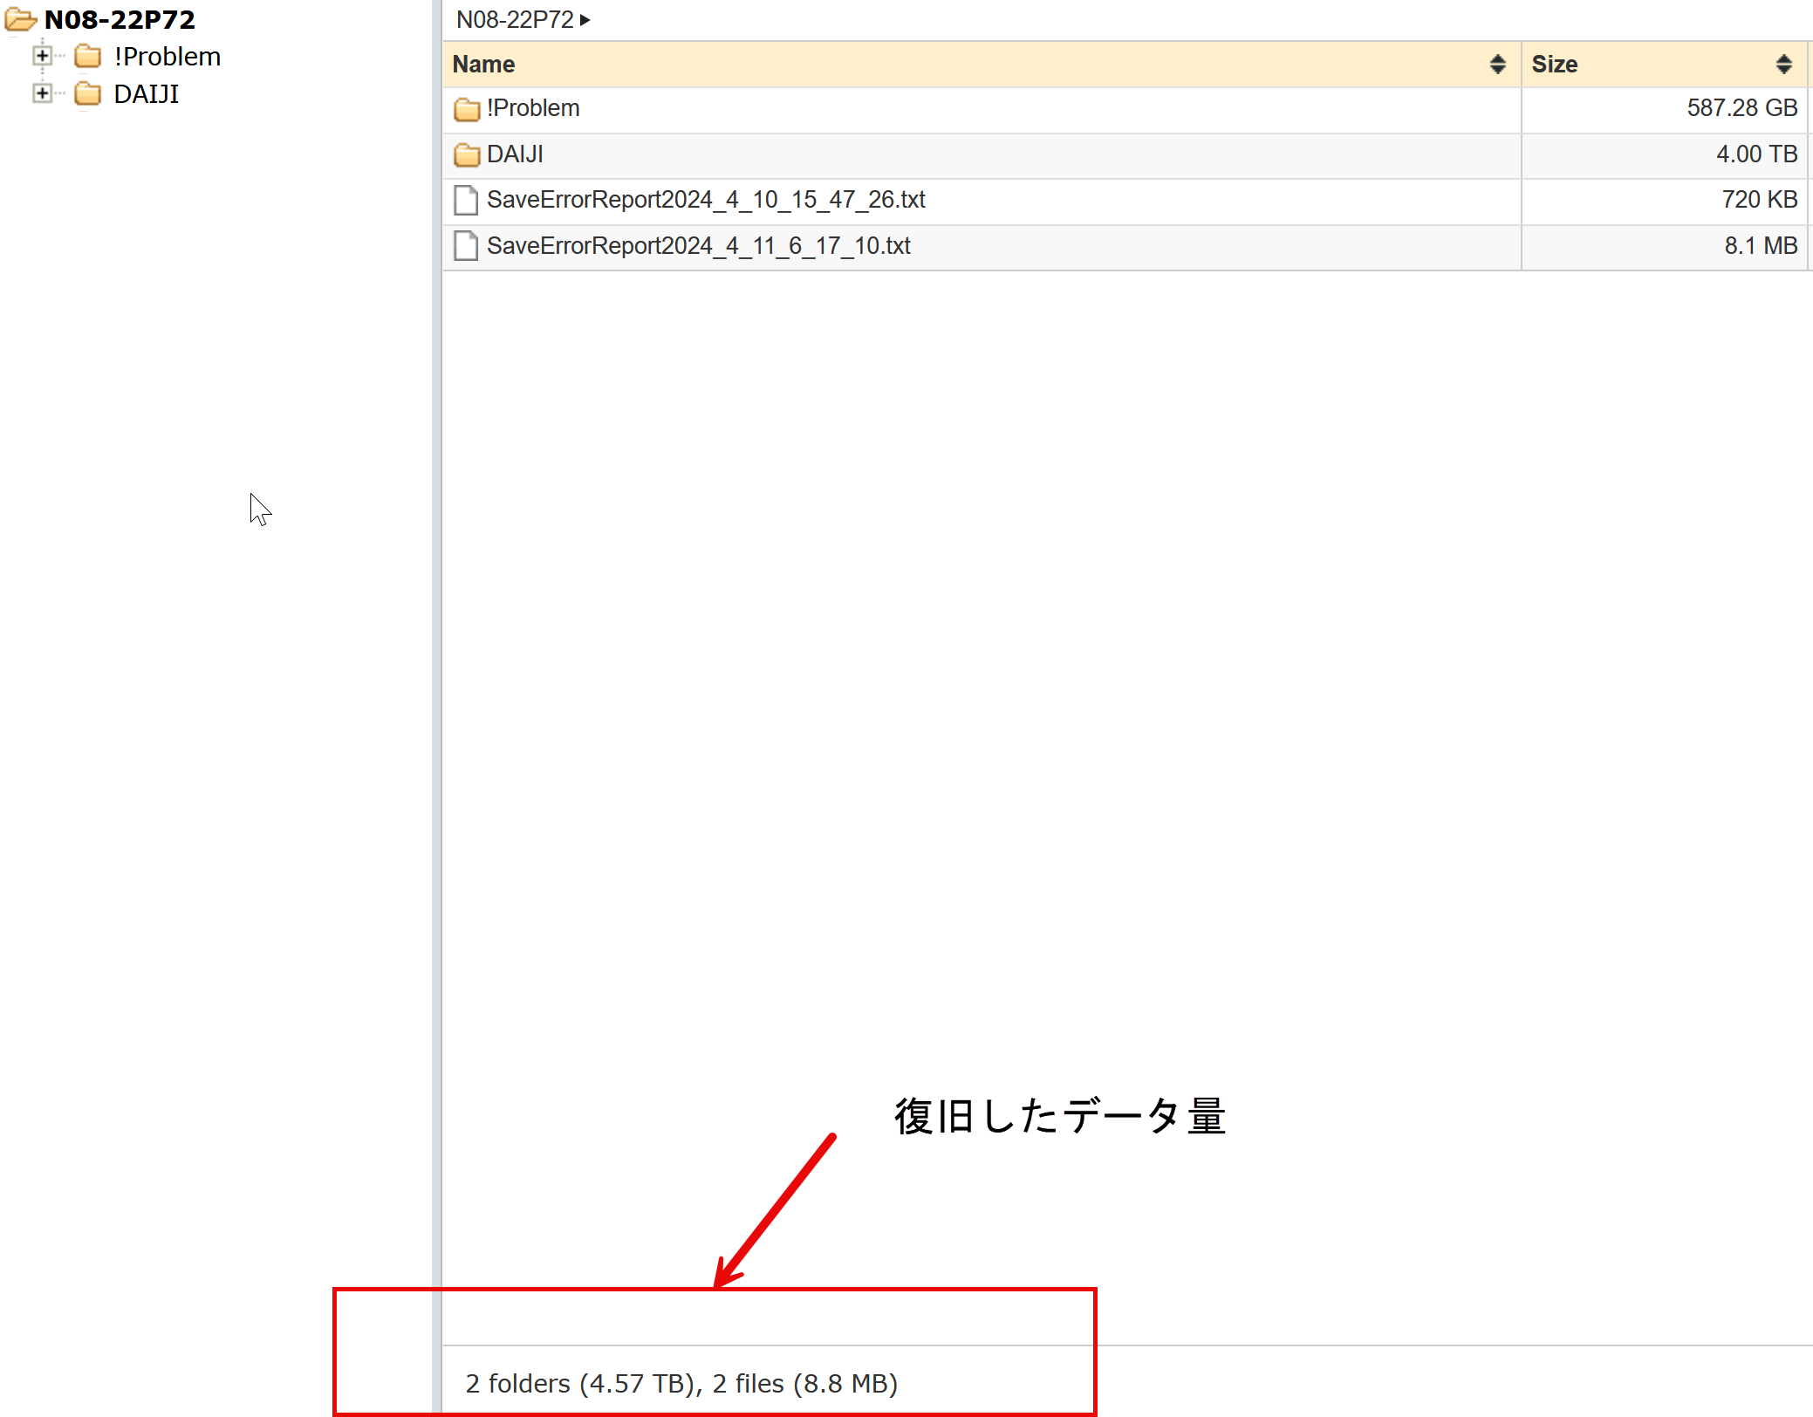Click the Name column sort arrows
This screenshot has height=1417, width=1813.
1497,65
